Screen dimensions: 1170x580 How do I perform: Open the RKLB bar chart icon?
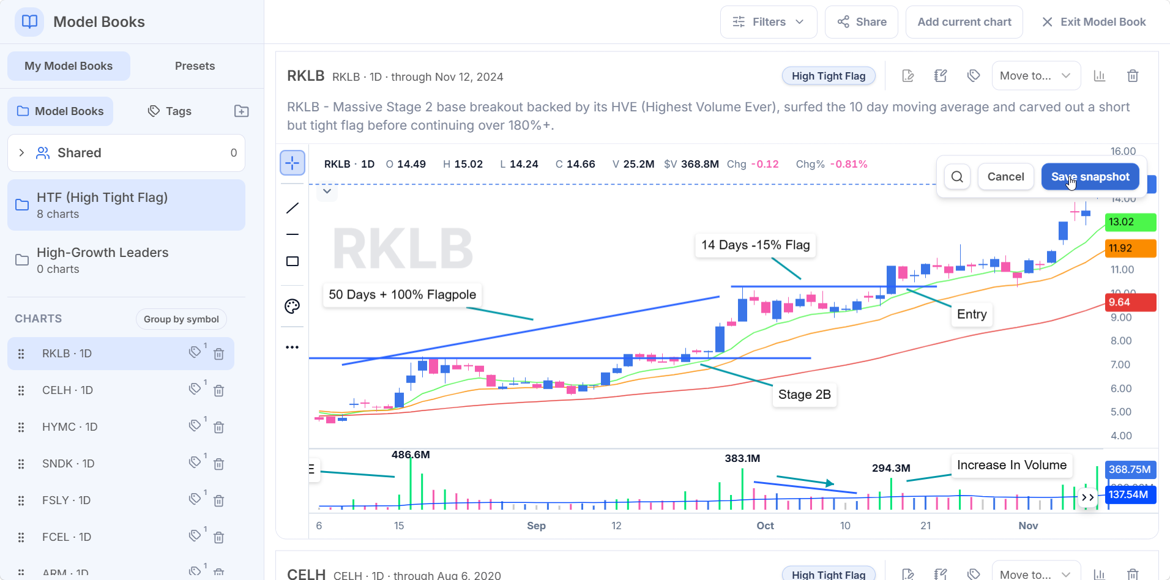click(x=1100, y=76)
